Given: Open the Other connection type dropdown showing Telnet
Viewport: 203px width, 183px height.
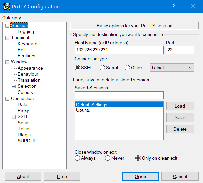Looking at the screenshot, I should click(x=172, y=68).
